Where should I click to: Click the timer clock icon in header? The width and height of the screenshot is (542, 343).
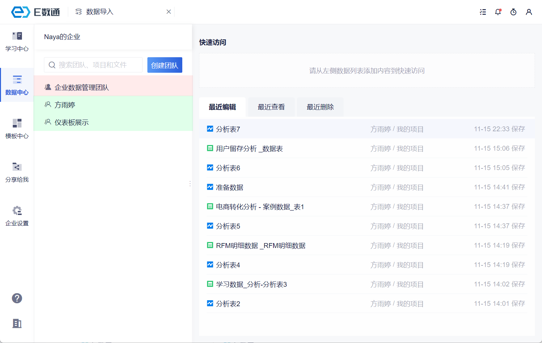(x=513, y=12)
